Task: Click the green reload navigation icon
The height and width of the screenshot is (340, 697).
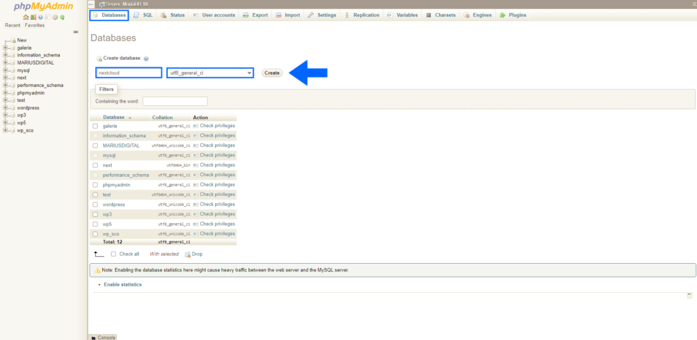Action: click(63, 17)
